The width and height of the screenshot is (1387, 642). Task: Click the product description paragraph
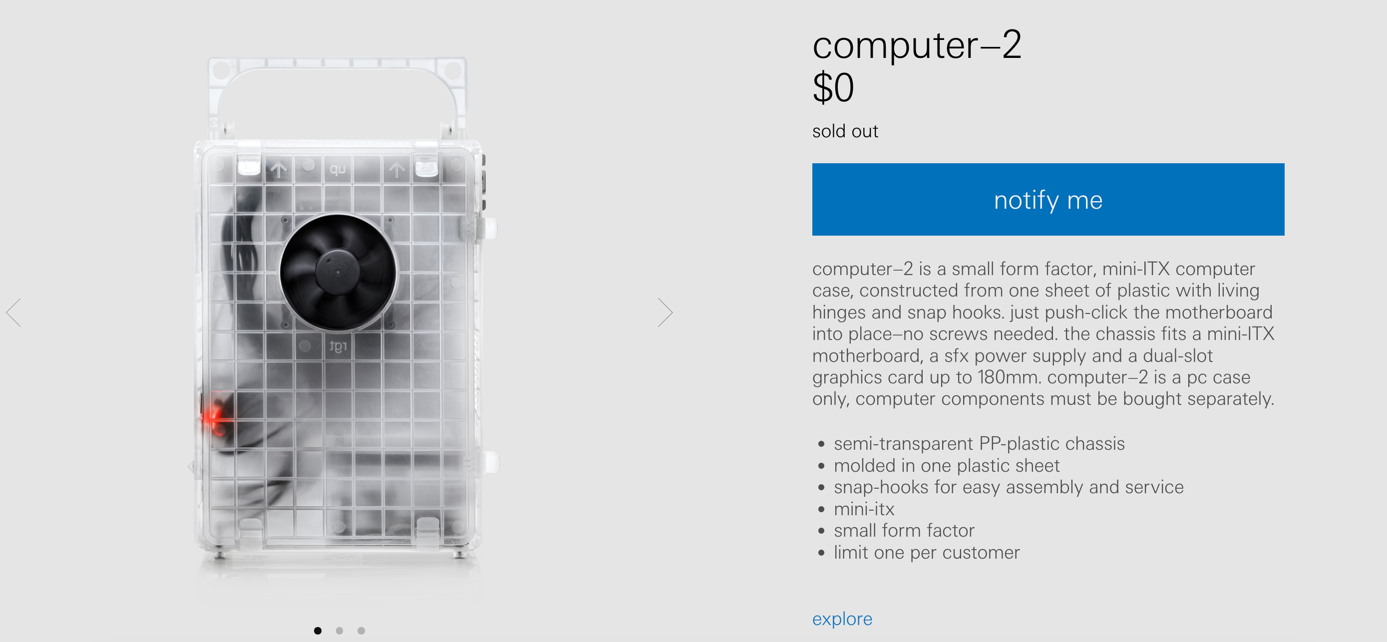coord(1043,333)
